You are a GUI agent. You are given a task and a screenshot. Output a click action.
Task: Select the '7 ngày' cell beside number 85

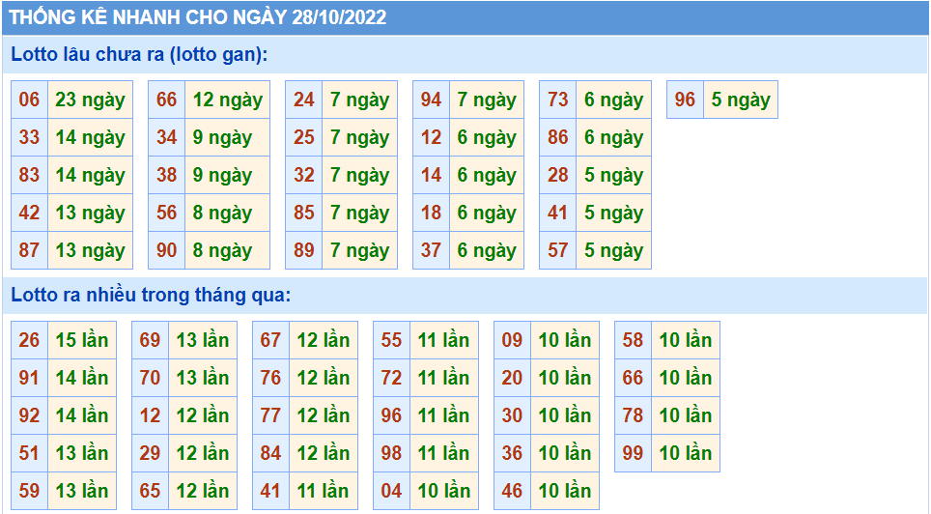click(x=360, y=213)
